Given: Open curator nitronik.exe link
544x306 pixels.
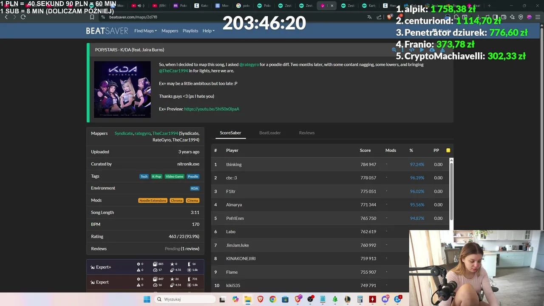Looking at the screenshot, I should pyautogui.click(x=188, y=164).
